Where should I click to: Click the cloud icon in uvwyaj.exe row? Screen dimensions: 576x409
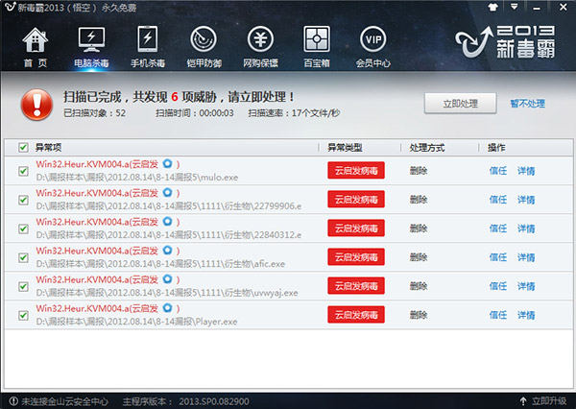(167, 279)
